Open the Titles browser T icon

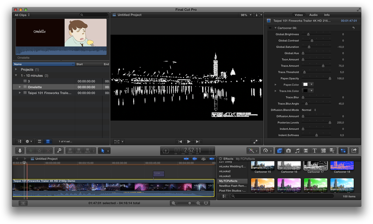[x=315, y=150]
